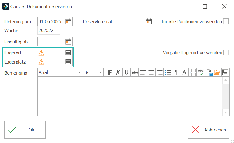Insert bullet list in remark
Viewport: 234px width, 143px height.
[x=168, y=73]
